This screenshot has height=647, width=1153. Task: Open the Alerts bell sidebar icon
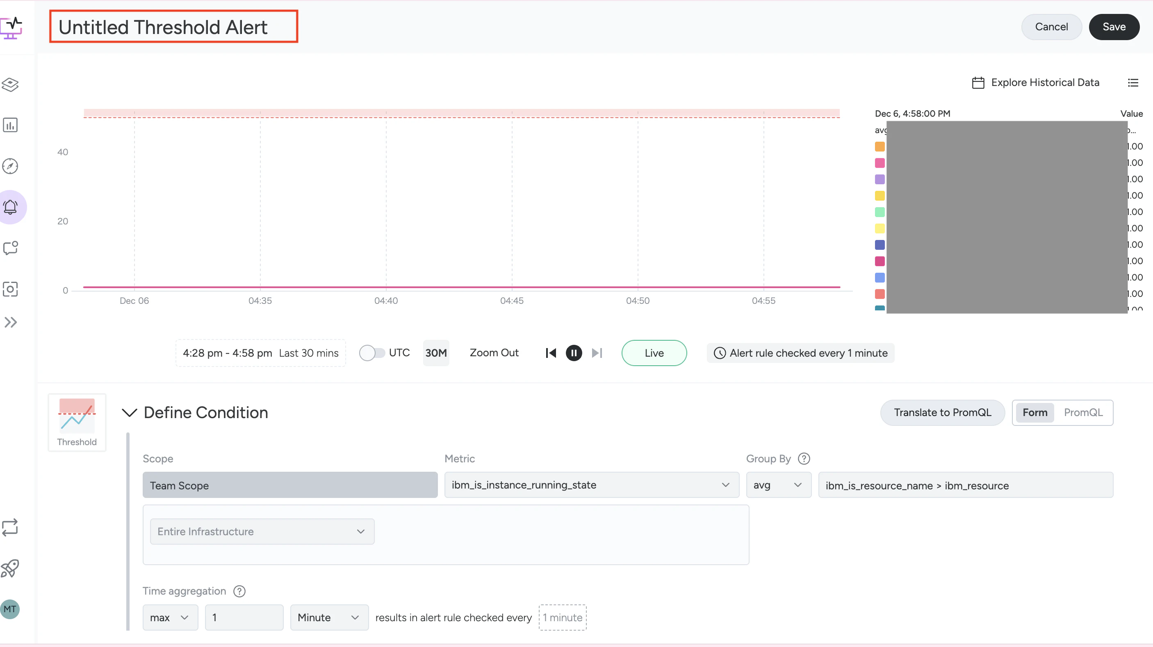click(x=10, y=207)
